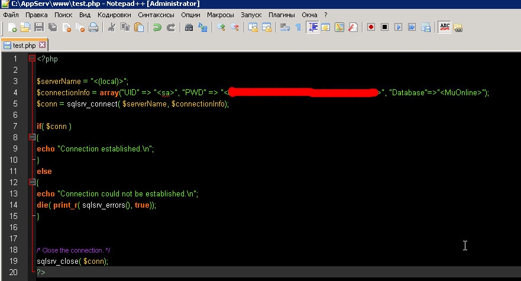
Task: Open the Кодировки menu
Action: [x=114, y=14]
